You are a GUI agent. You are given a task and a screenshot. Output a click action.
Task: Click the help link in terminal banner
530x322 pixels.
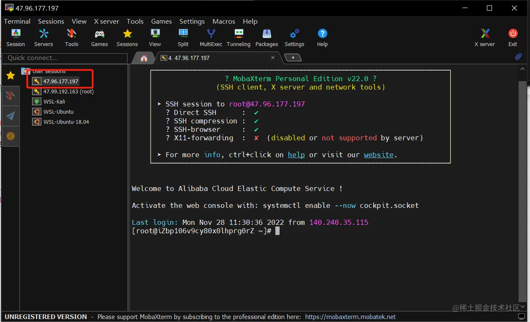click(x=296, y=155)
